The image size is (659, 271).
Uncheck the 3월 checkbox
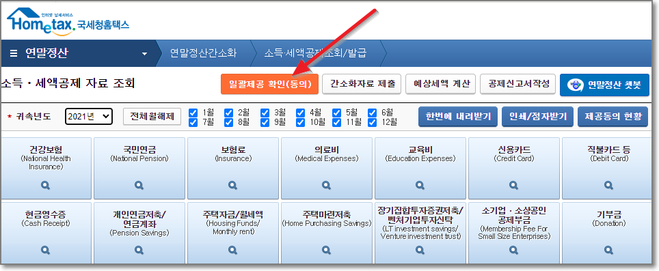[x=265, y=113]
